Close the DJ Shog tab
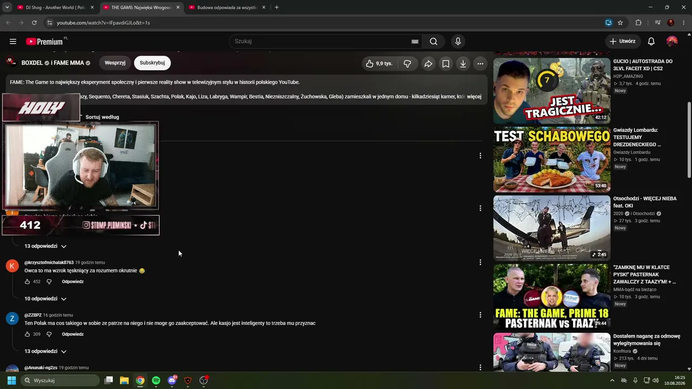Screen dimensions: 692x389 tap(92, 8)
